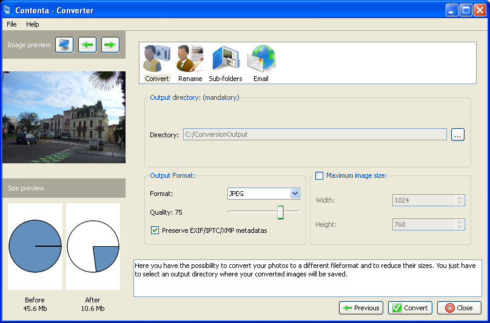Click the Quality slider handle
Screen dimensions: 490x323
(x=280, y=212)
